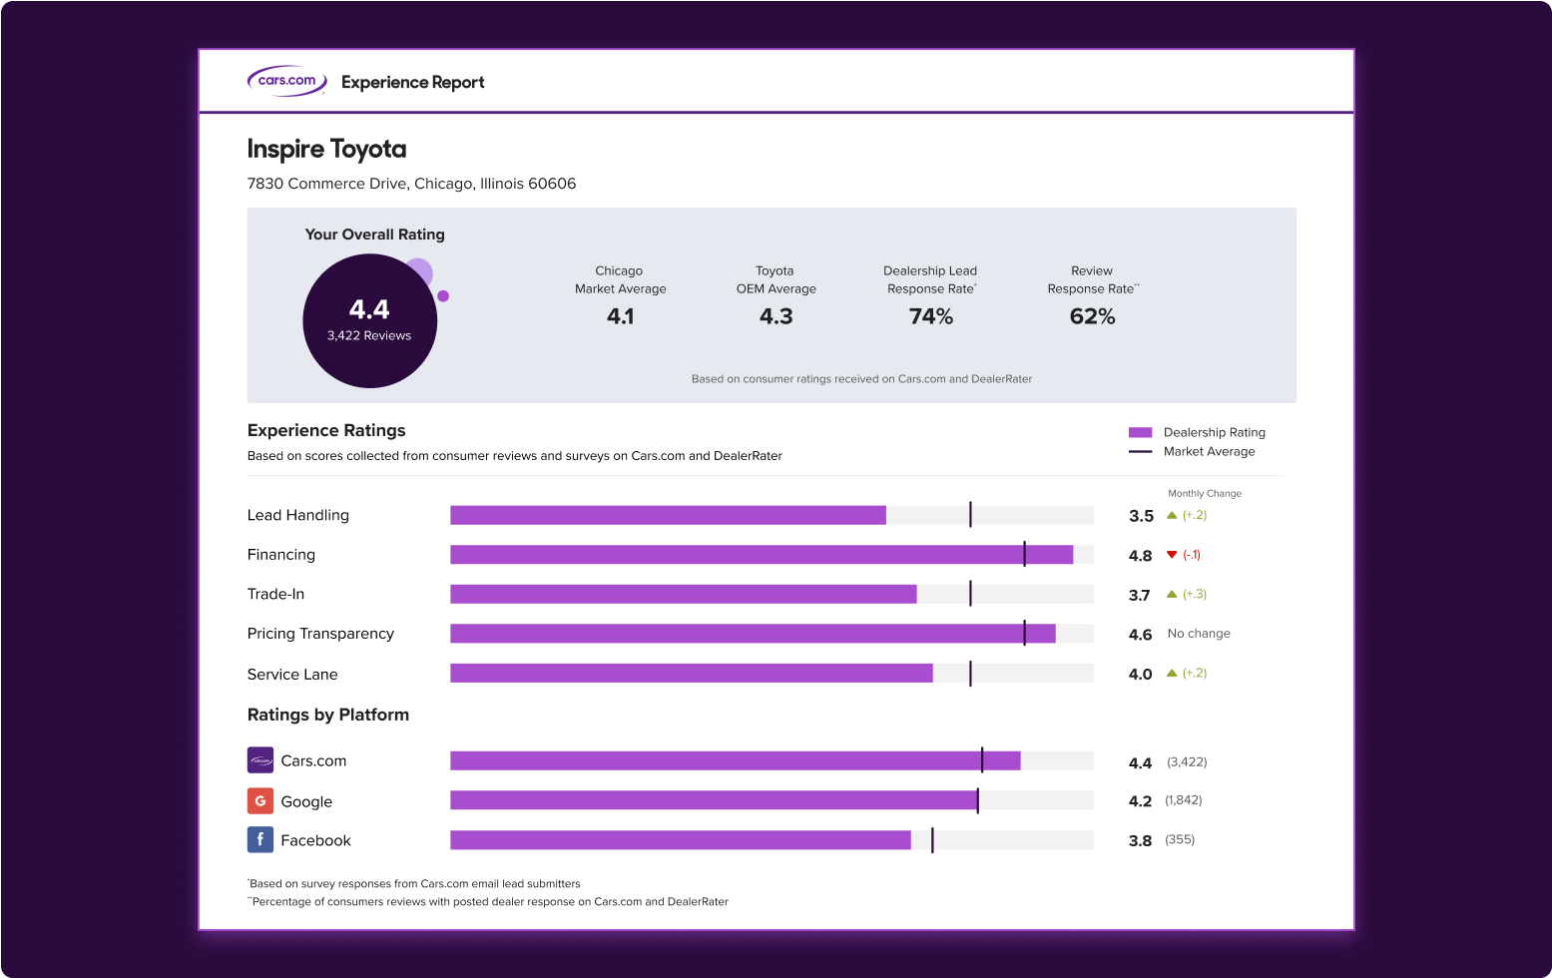Click the Google platform label
The height and width of the screenshot is (978, 1552).
point(306,801)
